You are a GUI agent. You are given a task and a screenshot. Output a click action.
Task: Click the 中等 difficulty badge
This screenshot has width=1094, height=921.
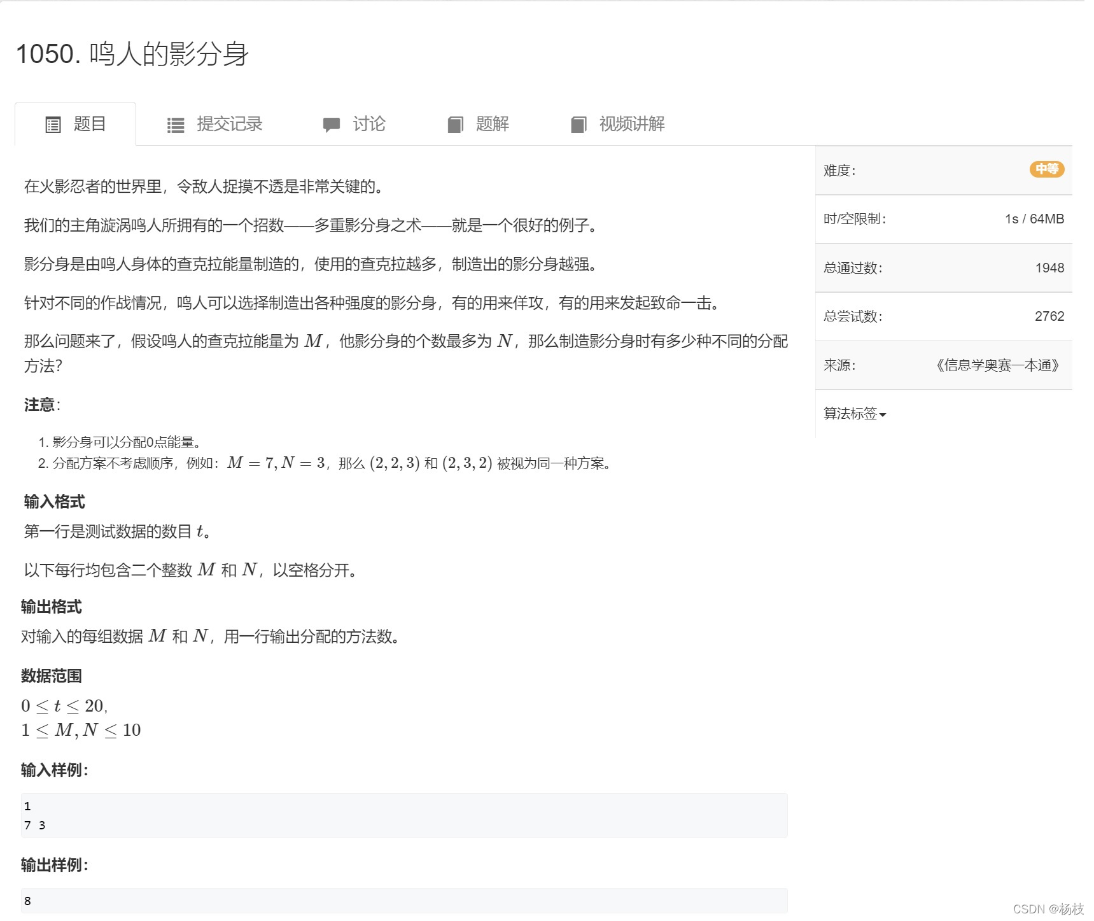coord(1047,169)
